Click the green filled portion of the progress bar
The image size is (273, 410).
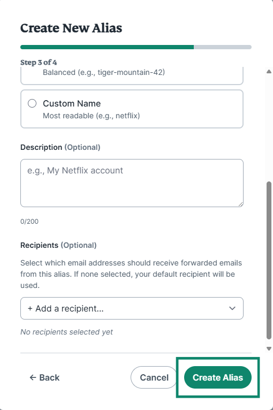pos(107,47)
